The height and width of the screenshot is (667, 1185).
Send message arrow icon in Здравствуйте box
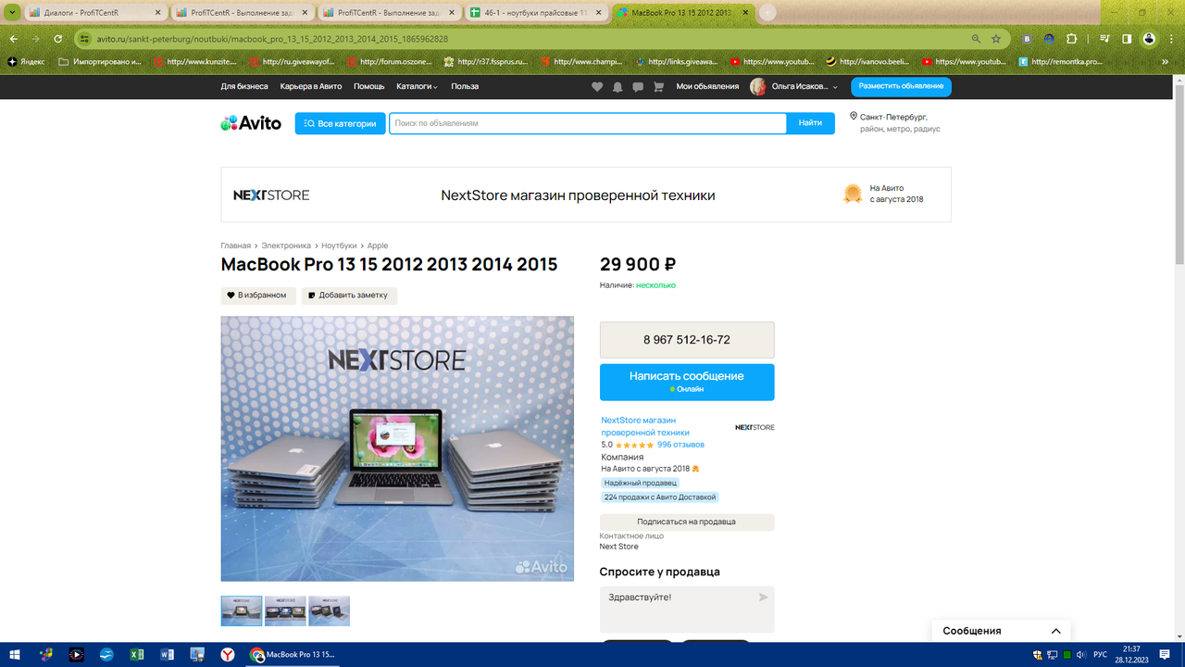pyautogui.click(x=763, y=598)
